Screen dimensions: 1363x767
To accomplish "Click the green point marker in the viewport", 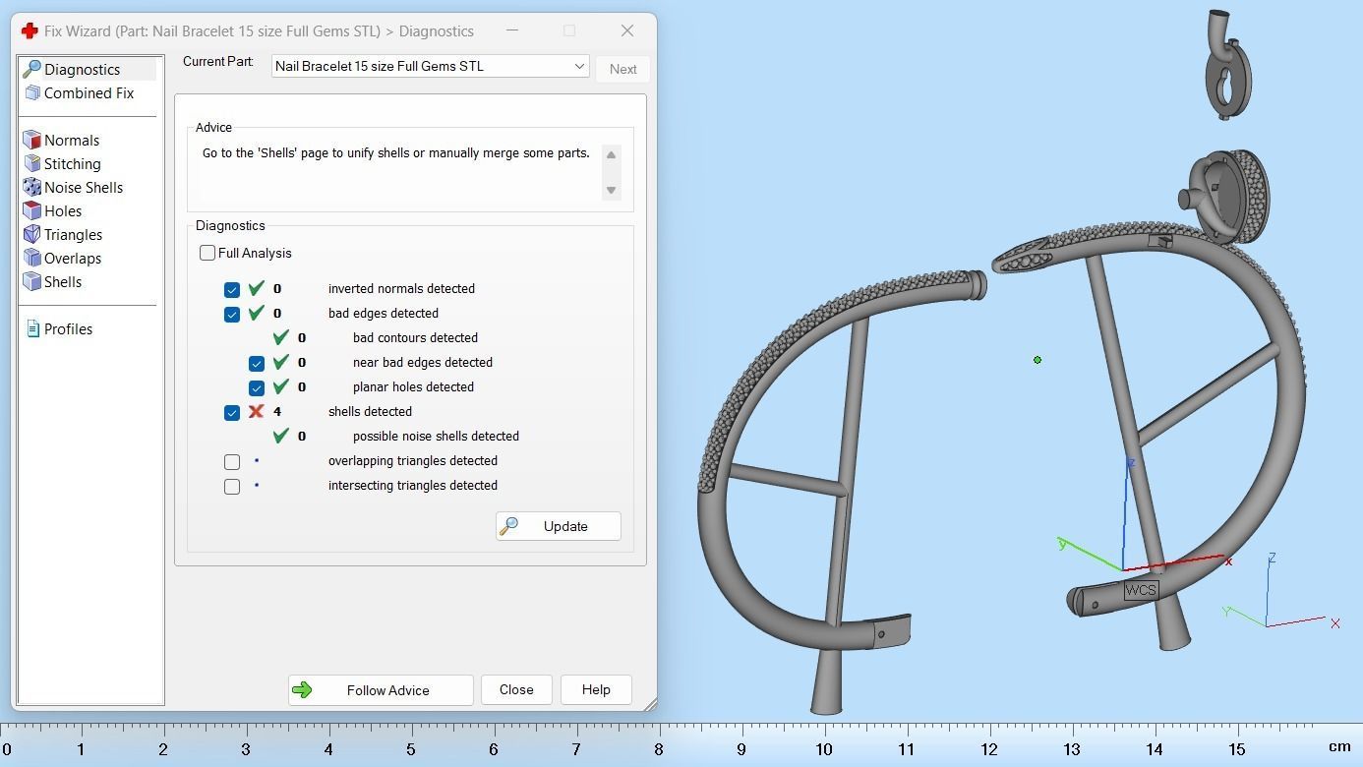I will click(1037, 360).
